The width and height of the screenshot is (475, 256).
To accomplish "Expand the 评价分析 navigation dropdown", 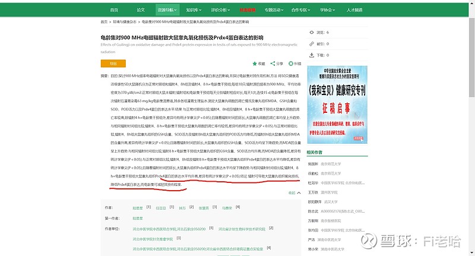I will (x=220, y=10).
